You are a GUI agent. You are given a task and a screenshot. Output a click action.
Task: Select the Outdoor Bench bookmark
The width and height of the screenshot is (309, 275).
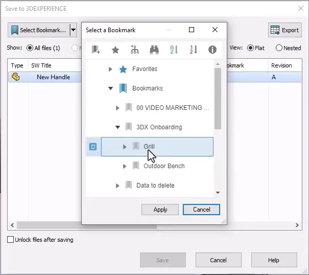tap(164, 166)
